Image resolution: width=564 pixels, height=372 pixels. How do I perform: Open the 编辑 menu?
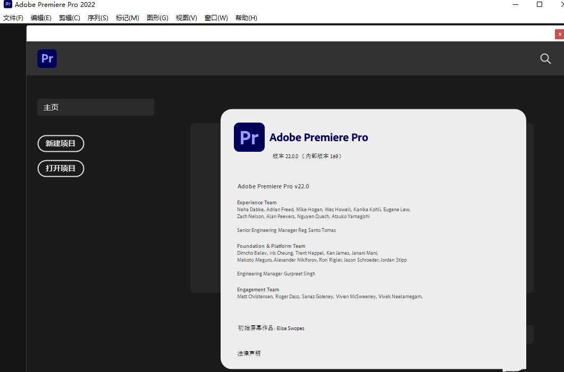(x=41, y=18)
